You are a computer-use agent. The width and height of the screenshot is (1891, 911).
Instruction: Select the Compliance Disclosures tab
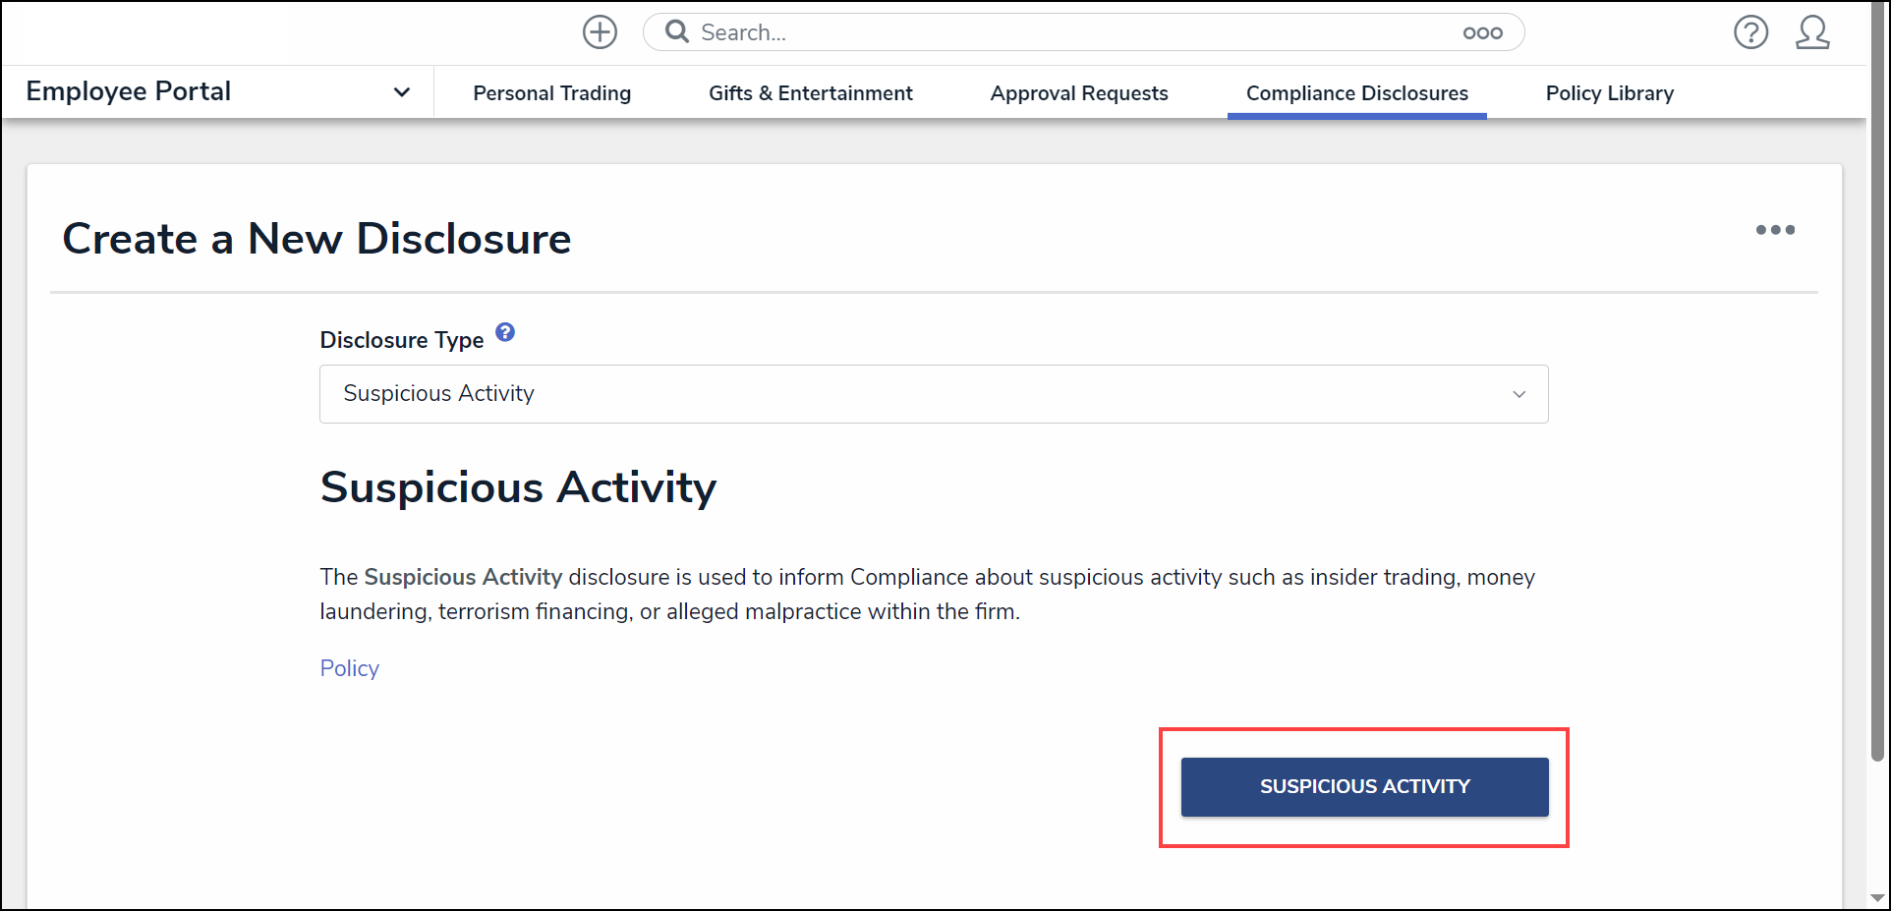1356,93
